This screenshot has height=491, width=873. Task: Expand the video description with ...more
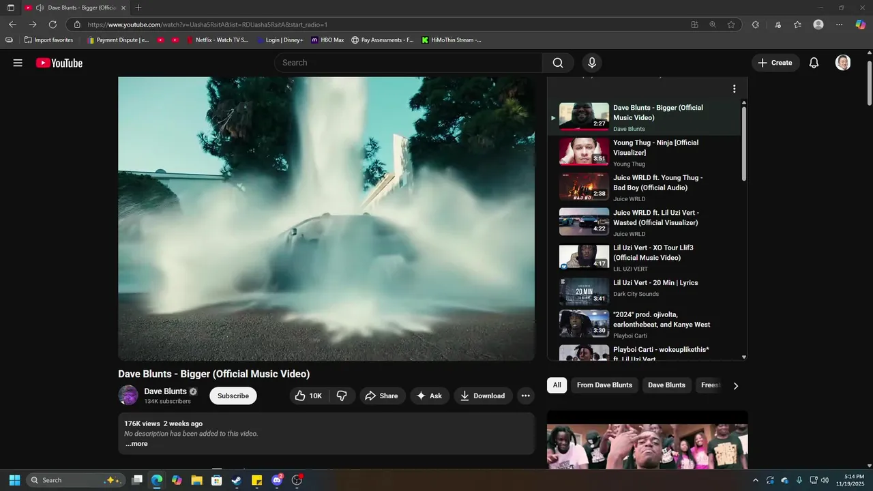click(x=136, y=444)
